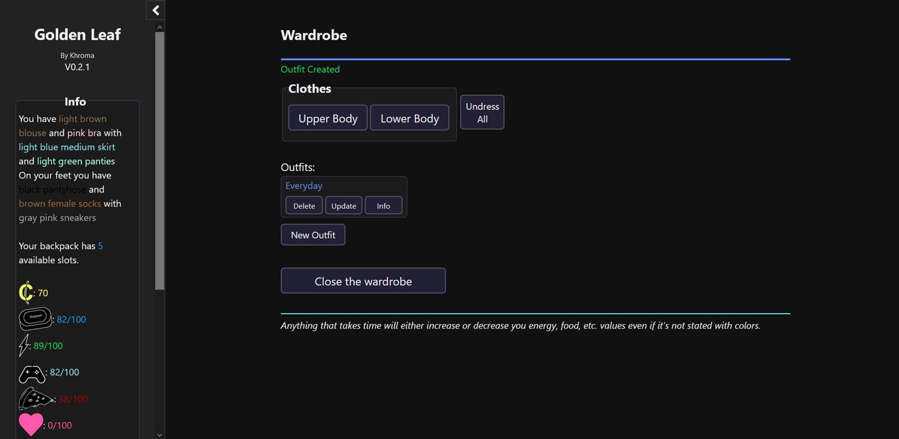
Task: Click the sidebar scroll up arrow
Action: point(160,27)
